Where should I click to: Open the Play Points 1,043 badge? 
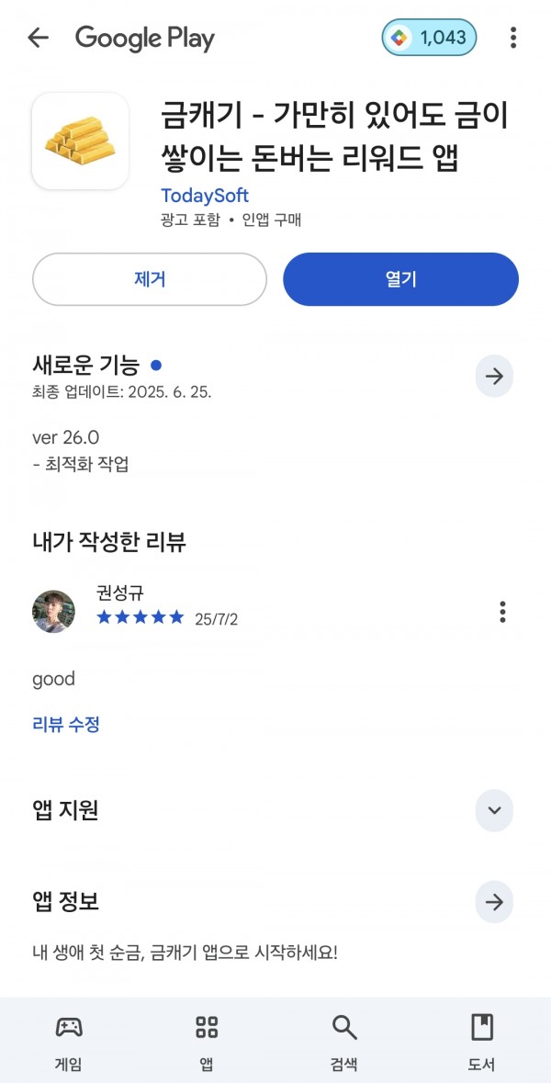429,38
